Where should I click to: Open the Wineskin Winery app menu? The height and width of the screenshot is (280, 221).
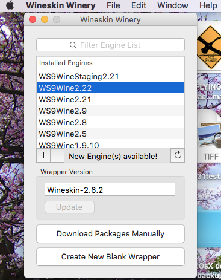[x=61, y=5]
